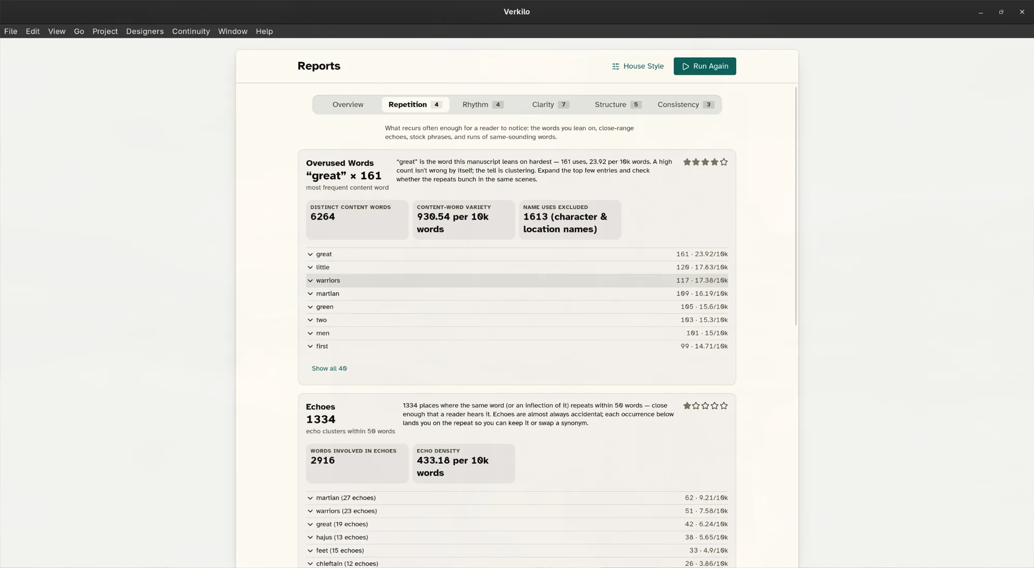Image resolution: width=1034 pixels, height=568 pixels.
Task: Click the play icon in Run Again
Action: point(686,66)
